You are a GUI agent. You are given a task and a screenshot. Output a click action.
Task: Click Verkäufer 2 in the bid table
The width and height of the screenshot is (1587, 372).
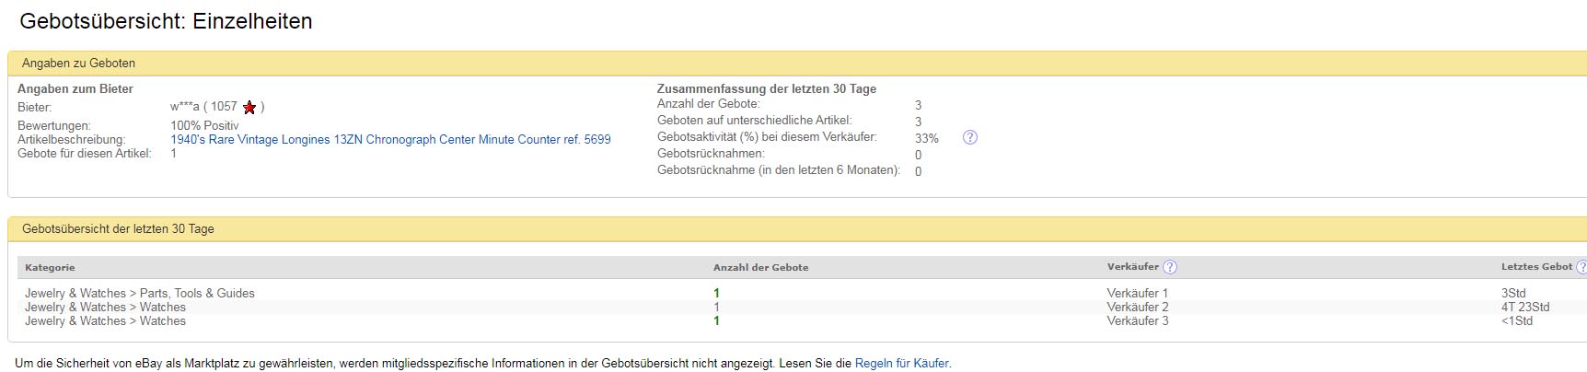(x=1137, y=307)
